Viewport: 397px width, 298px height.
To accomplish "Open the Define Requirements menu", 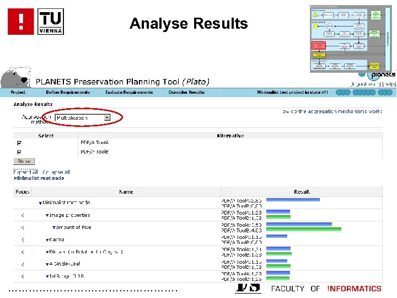I will pyautogui.click(x=68, y=92).
